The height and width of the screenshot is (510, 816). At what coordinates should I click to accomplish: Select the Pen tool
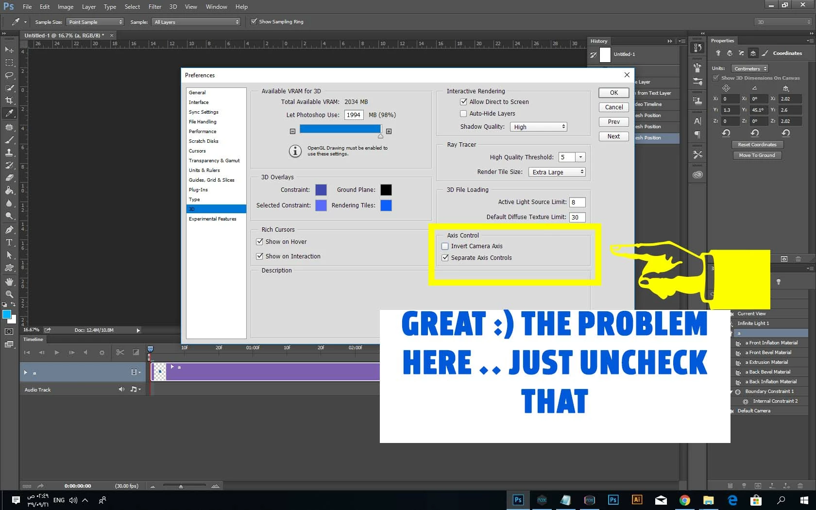click(x=9, y=230)
